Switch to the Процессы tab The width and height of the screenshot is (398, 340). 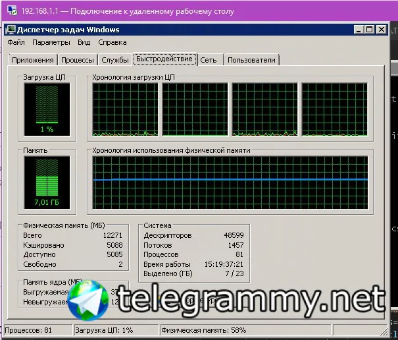pyautogui.click(x=78, y=60)
